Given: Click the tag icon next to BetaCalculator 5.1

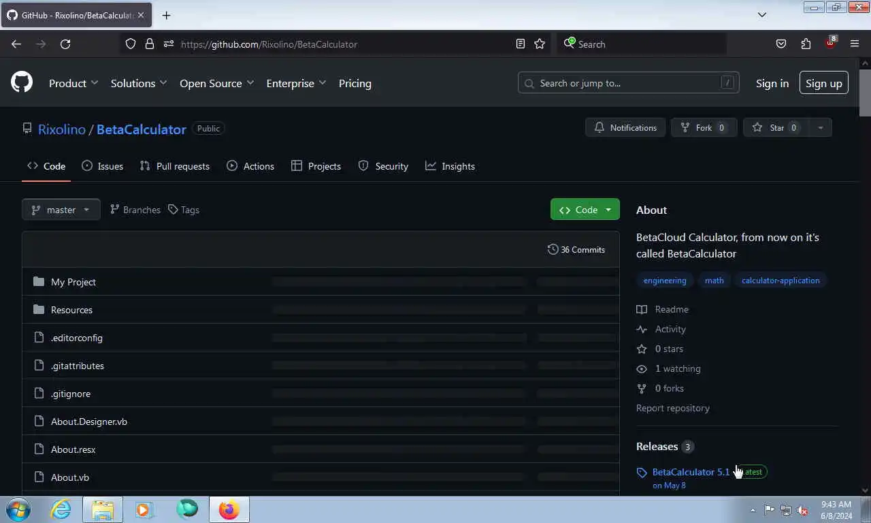Looking at the screenshot, I should pos(642,472).
